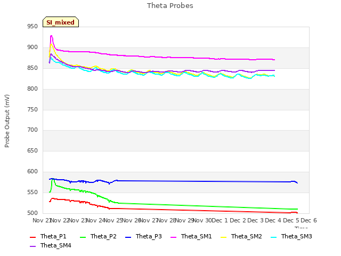The width and height of the screenshot is (341, 256).
Task: Toggle the Theta_SM2 legend entry
Action: click(x=241, y=236)
